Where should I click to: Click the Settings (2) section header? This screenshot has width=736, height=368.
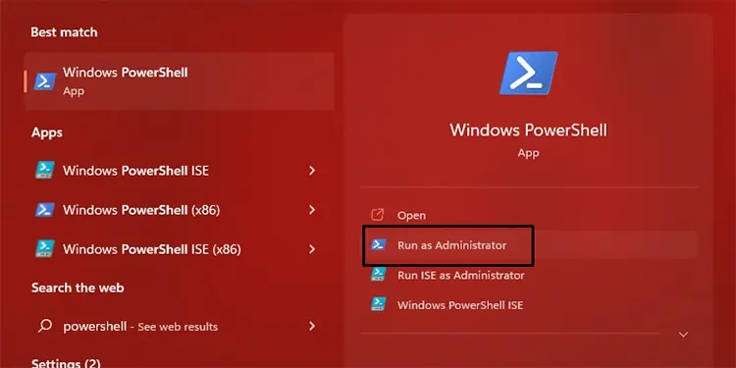point(65,363)
